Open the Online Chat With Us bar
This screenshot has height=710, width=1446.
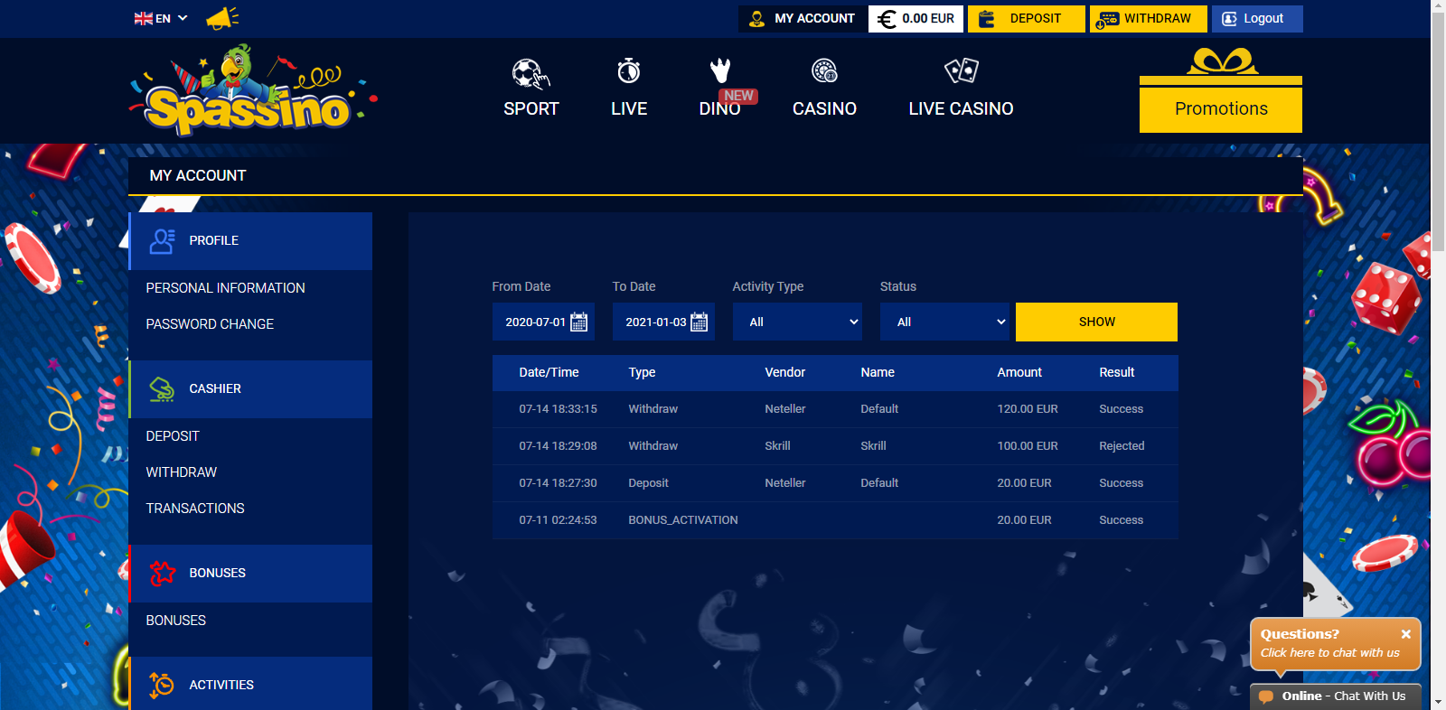tap(1336, 696)
